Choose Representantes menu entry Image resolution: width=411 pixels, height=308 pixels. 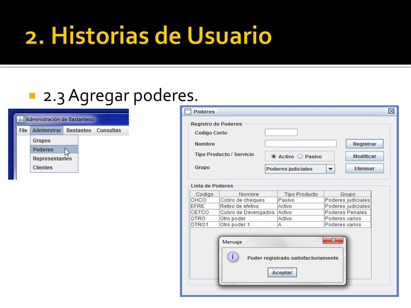54,159
